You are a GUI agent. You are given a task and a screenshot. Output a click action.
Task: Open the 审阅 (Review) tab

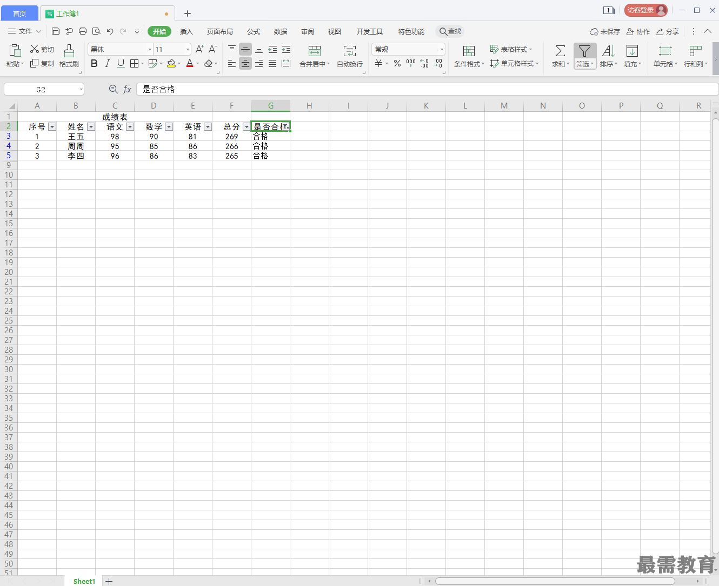point(308,31)
